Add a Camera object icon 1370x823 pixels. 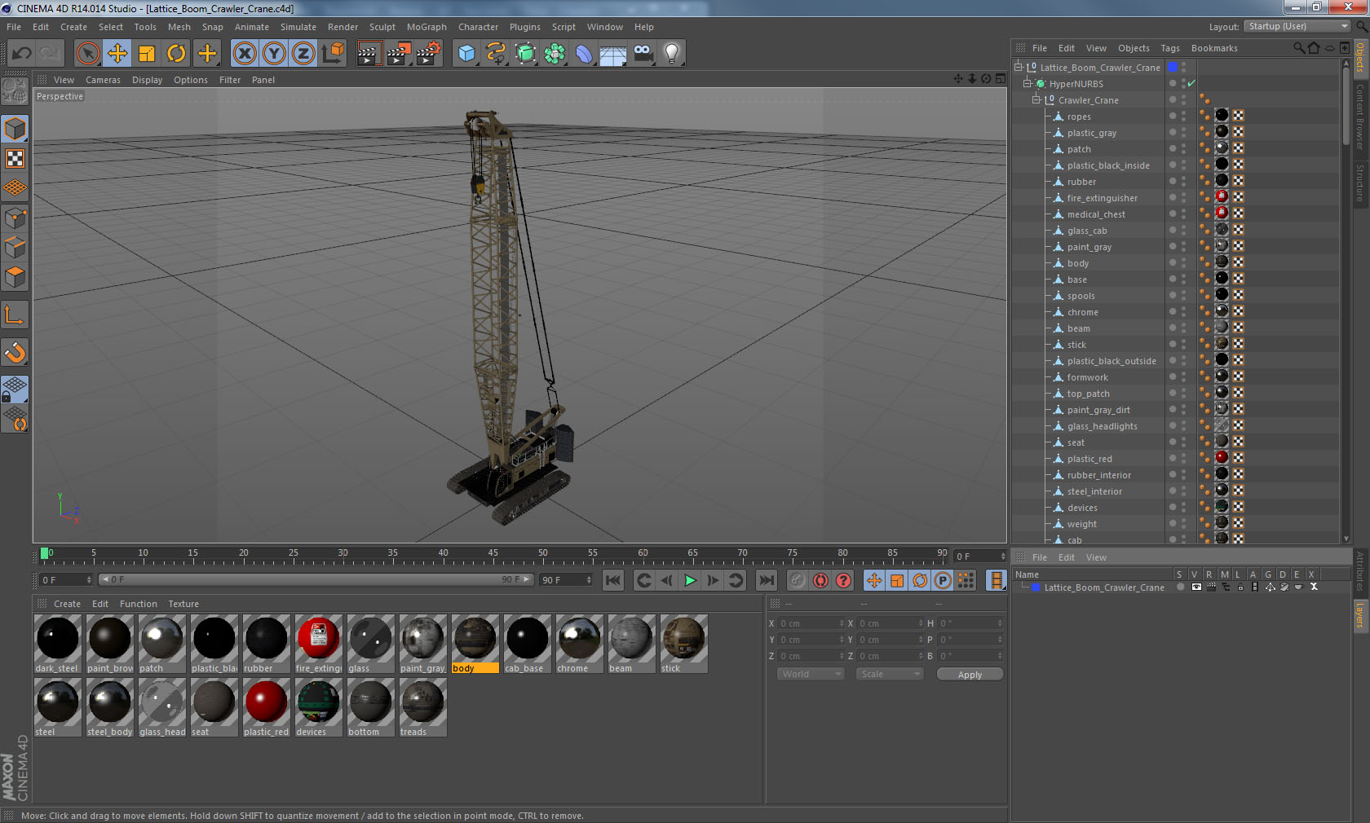pos(643,54)
